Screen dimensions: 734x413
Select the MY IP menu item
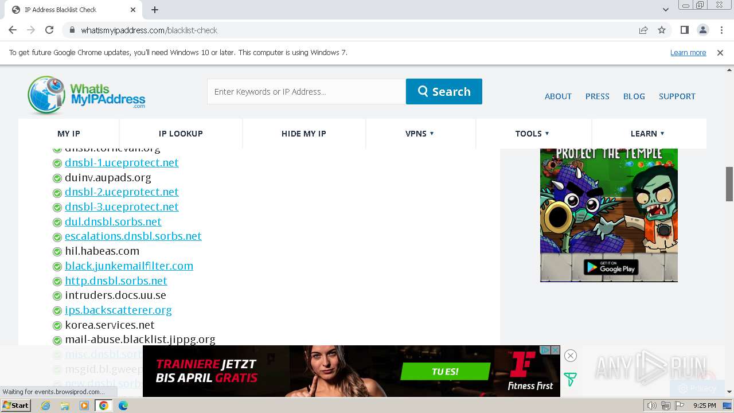coord(69,134)
